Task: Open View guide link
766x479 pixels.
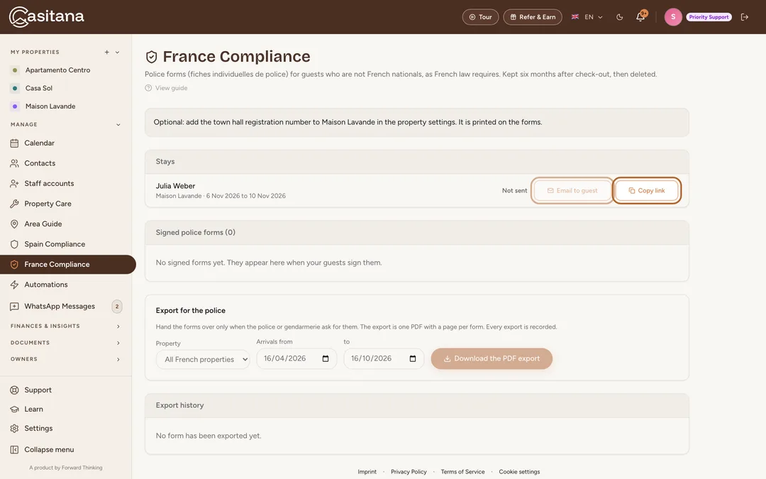Action: (x=166, y=88)
